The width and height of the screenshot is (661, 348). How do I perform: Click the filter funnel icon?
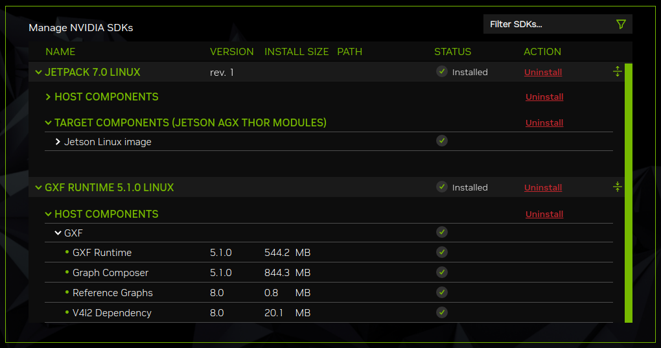coord(621,25)
